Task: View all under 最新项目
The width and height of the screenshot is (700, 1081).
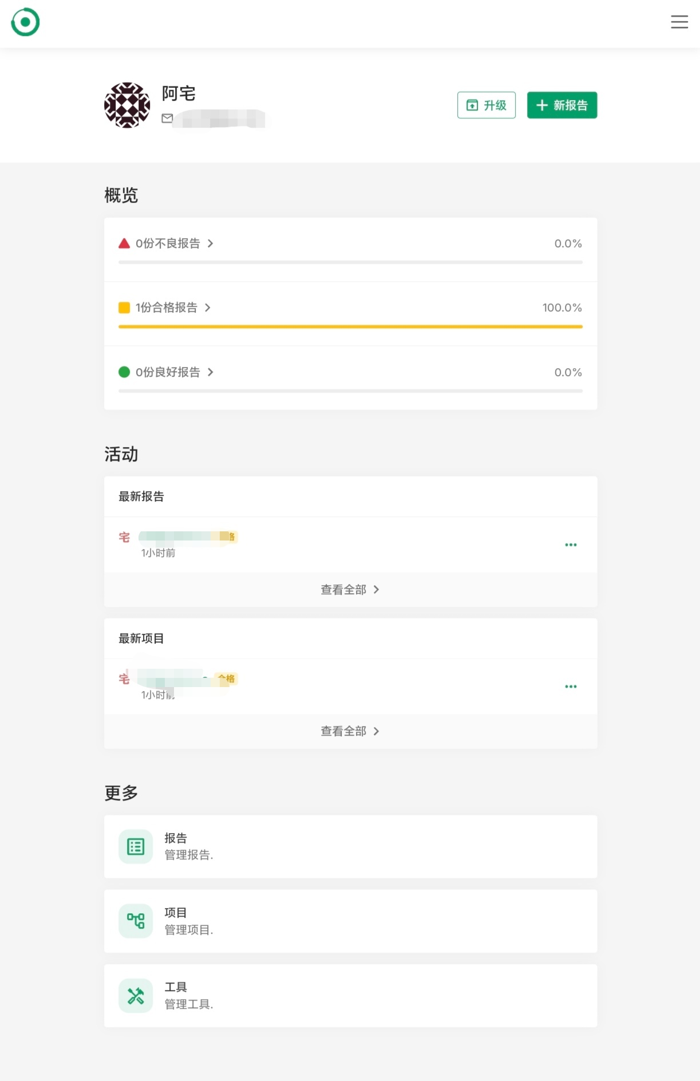Action: pos(350,731)
